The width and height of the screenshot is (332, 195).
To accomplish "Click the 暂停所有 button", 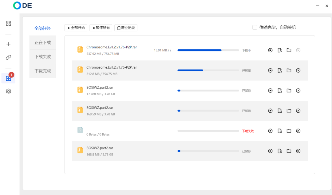I will (x=101, y=28).
